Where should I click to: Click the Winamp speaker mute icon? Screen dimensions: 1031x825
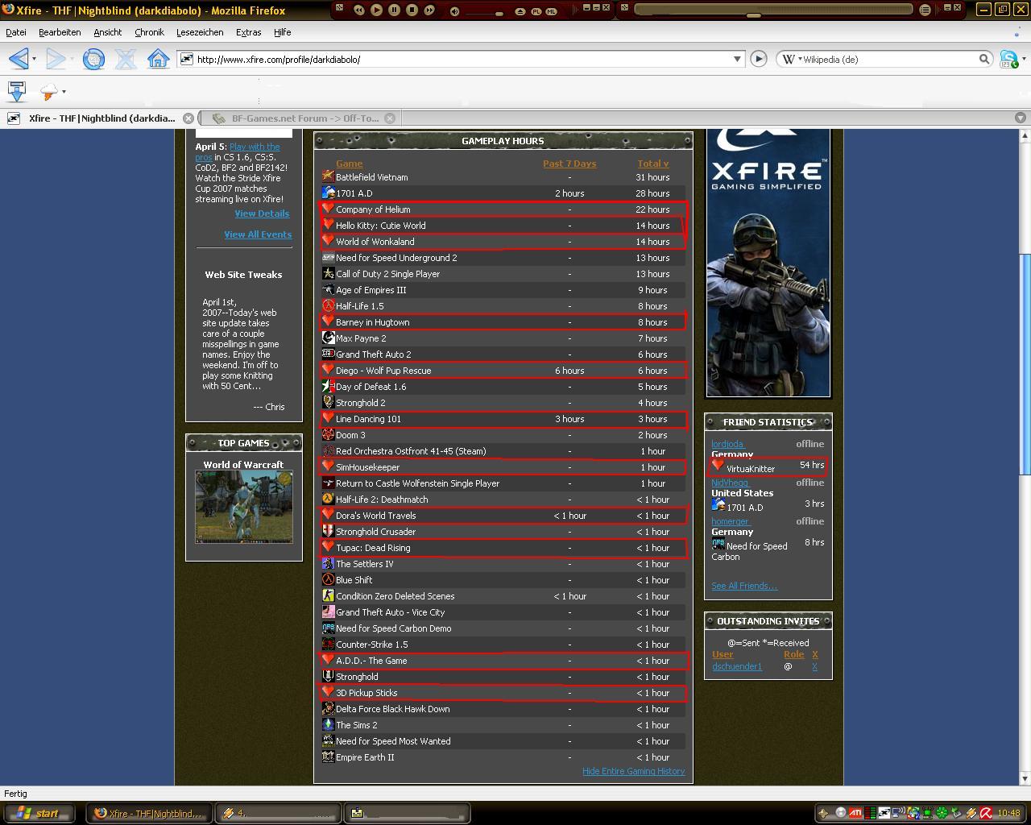pyautogui.click(x=455, y=11)
